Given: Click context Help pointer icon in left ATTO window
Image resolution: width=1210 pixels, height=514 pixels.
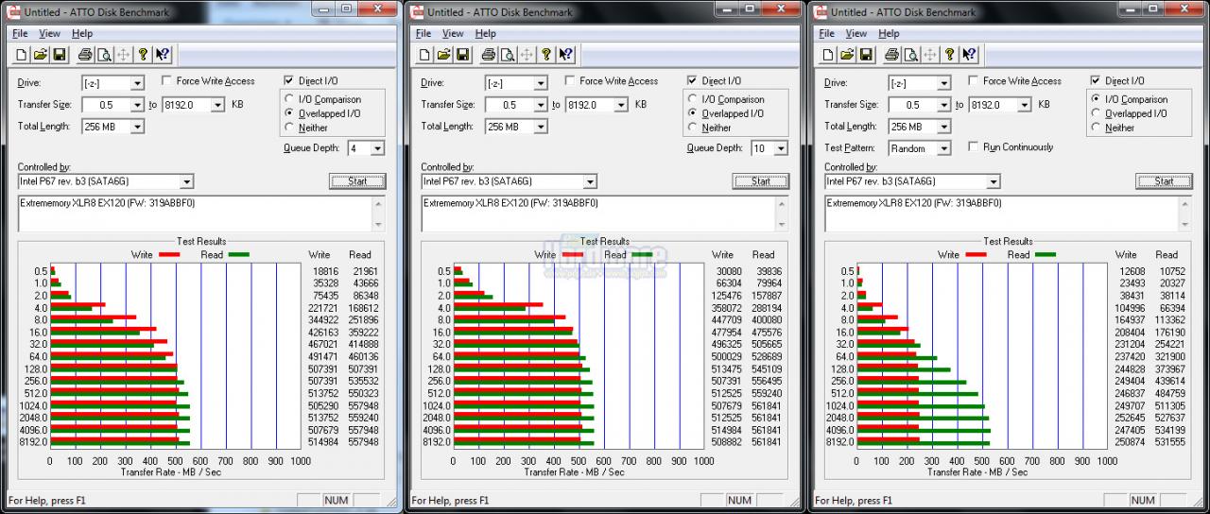Looking at the screenshot, I should click(x=163, y=55).
